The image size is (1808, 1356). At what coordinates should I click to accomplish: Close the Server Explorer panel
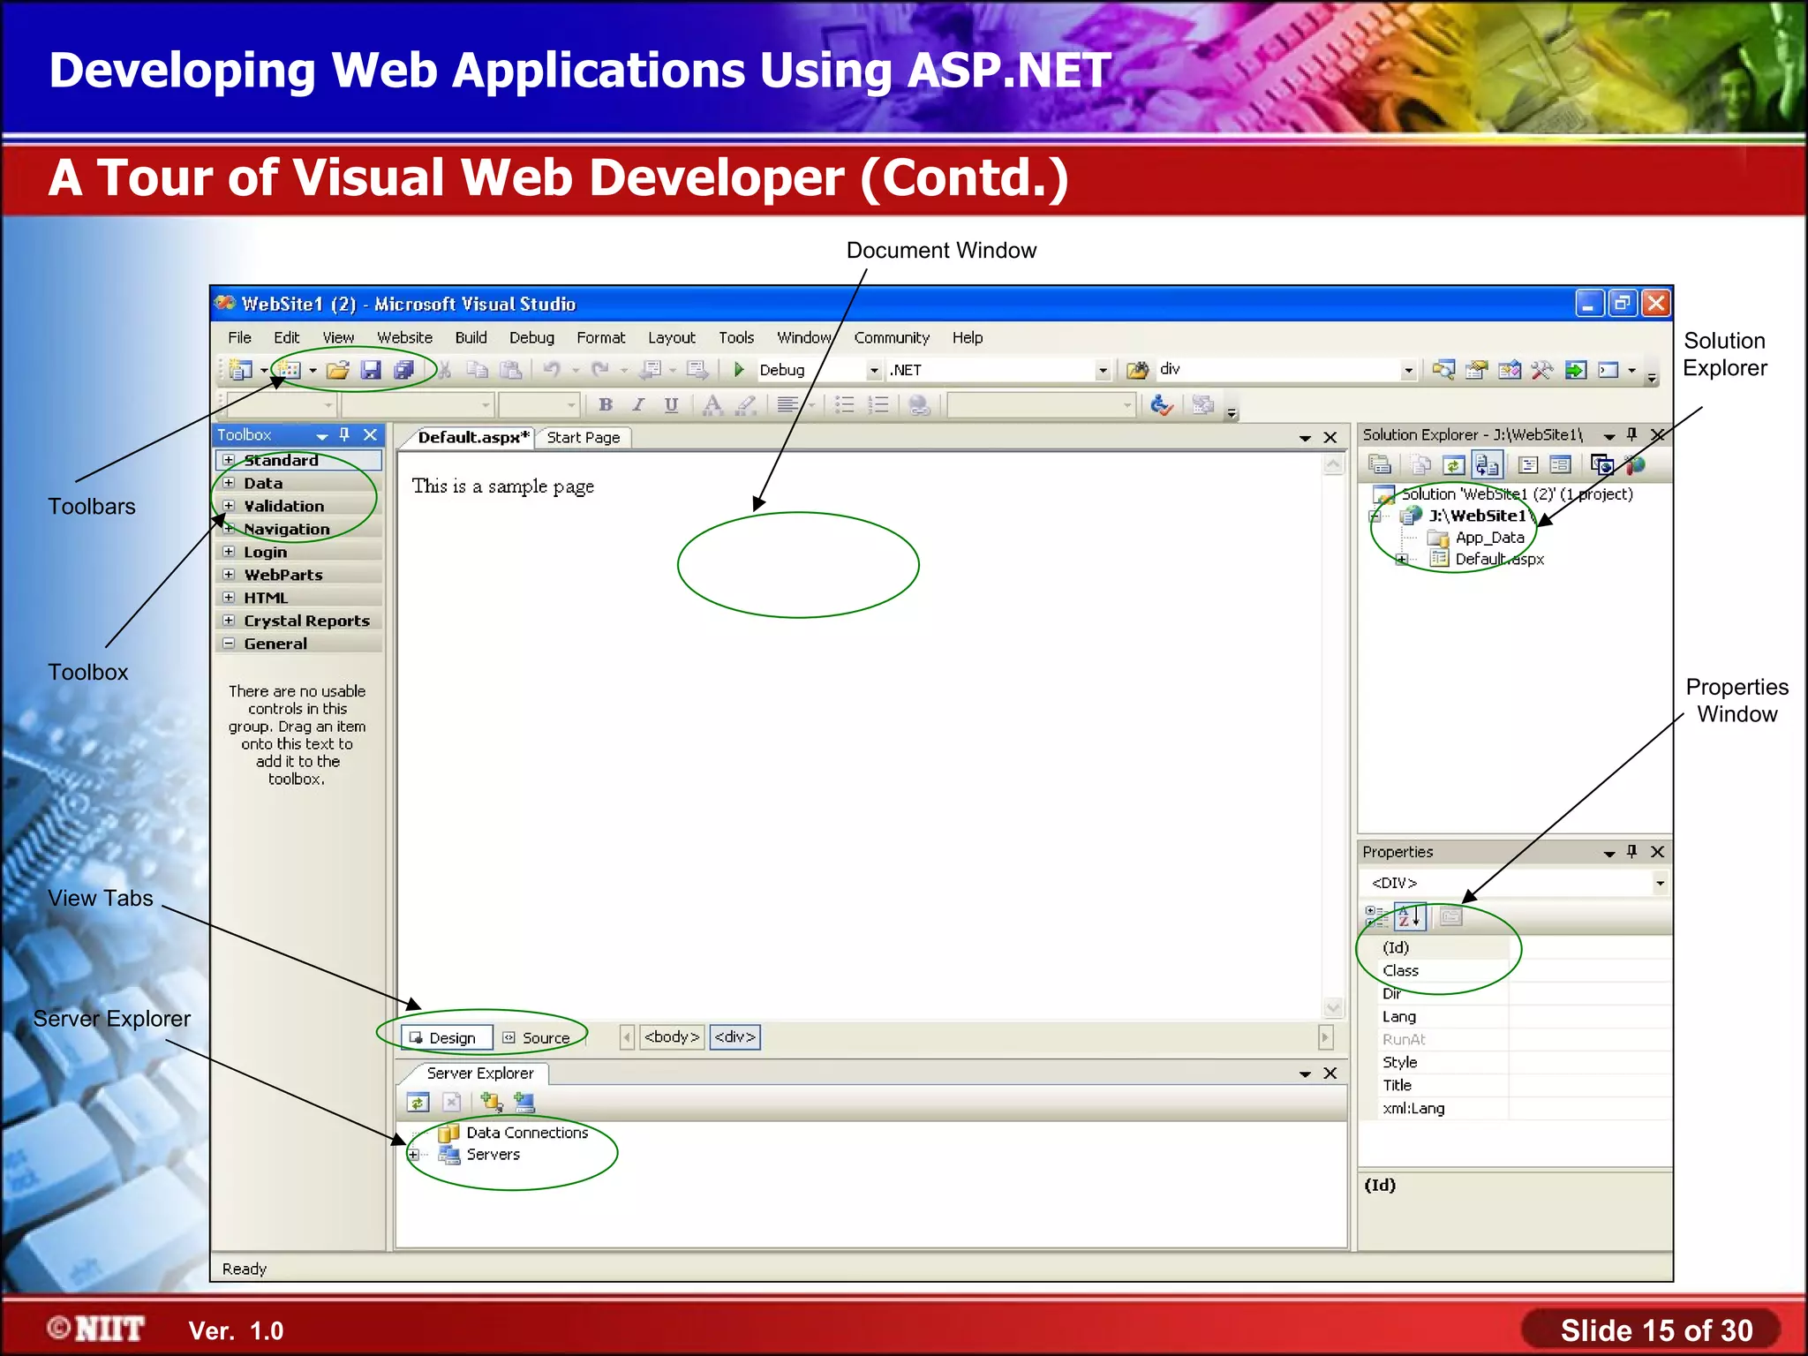tap(1330, 1073)
